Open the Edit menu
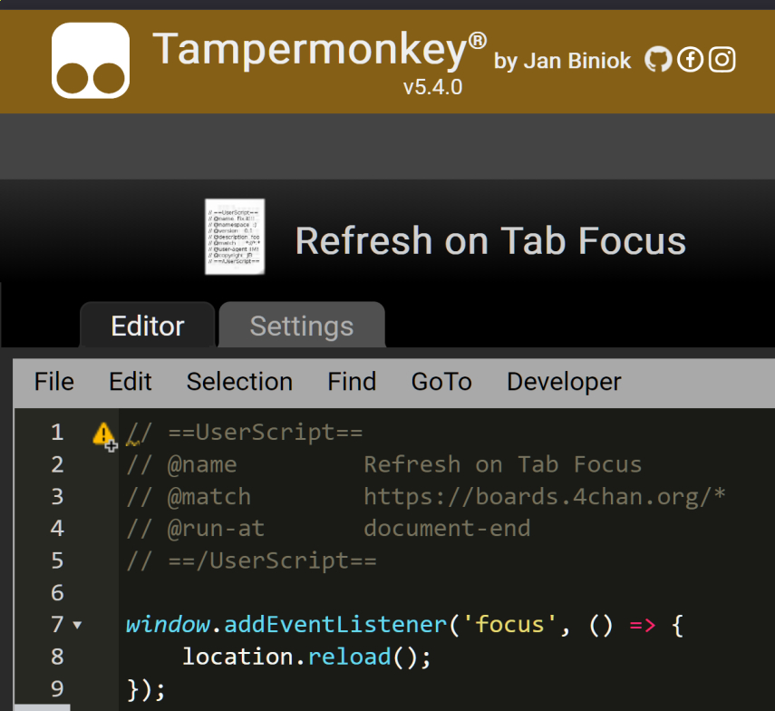The width and height of the screenshot is (775, 711). click(130, 382)
